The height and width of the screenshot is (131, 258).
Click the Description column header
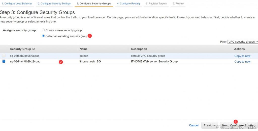click(x=139, y=49)
